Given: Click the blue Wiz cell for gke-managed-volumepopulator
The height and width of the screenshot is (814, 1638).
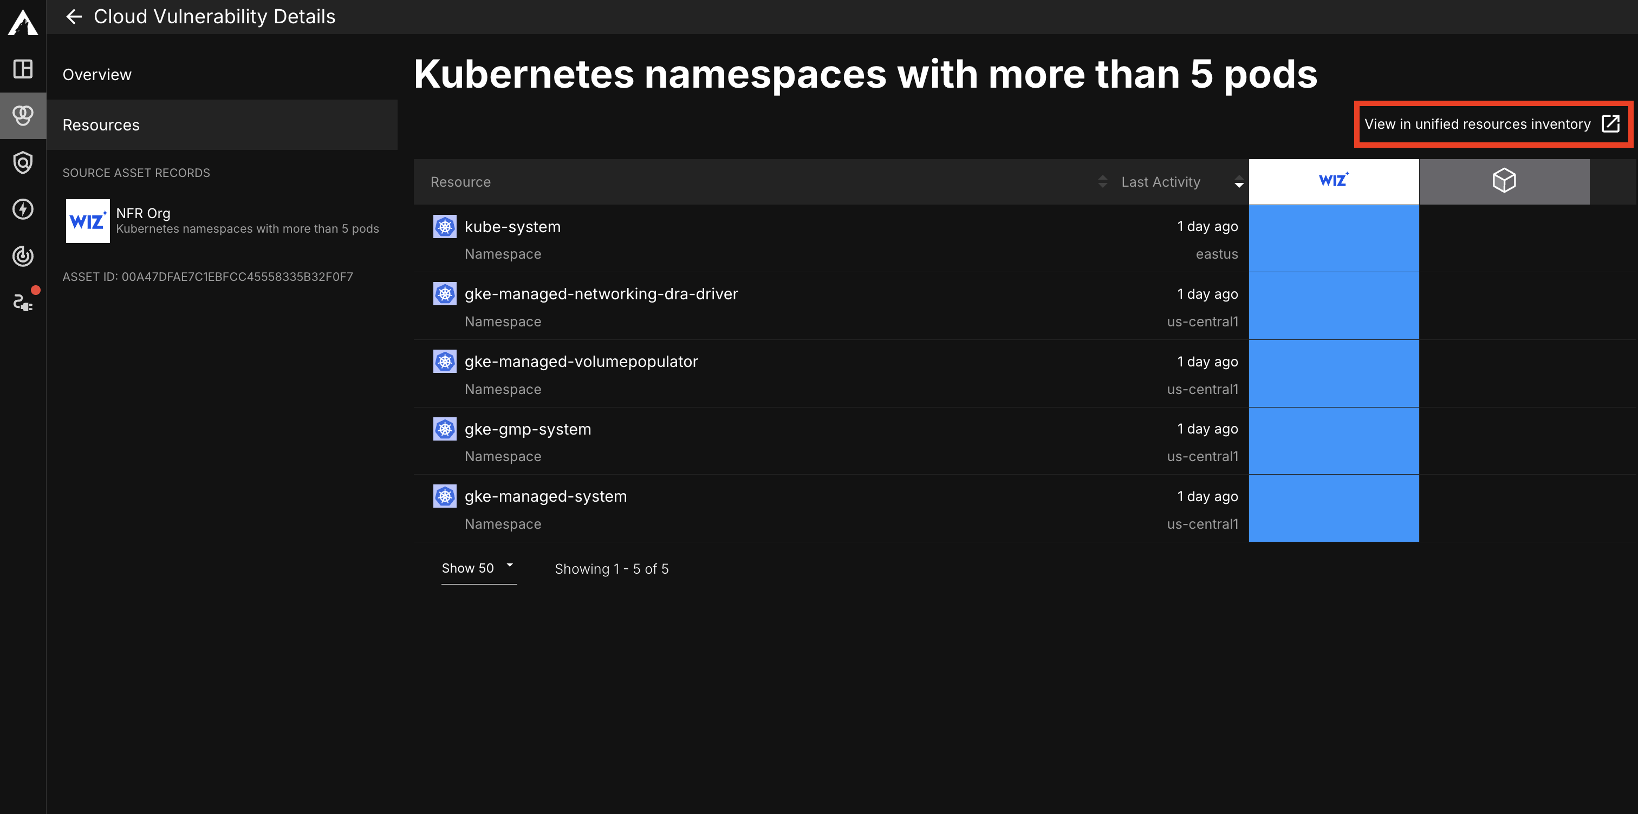Looking at the screenshot, I should 1334,373.
